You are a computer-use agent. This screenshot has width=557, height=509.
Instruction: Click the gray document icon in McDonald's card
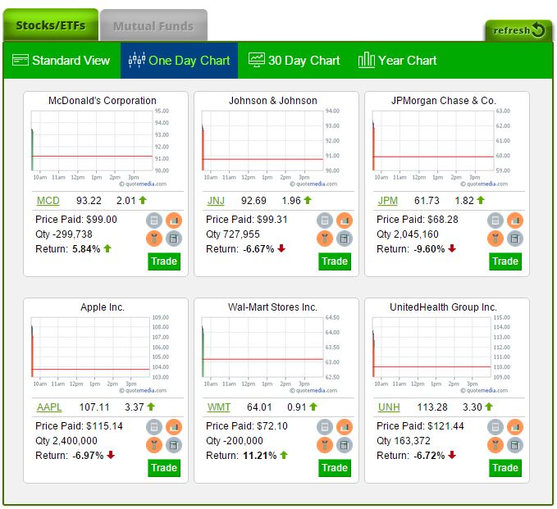pos(154,220)
